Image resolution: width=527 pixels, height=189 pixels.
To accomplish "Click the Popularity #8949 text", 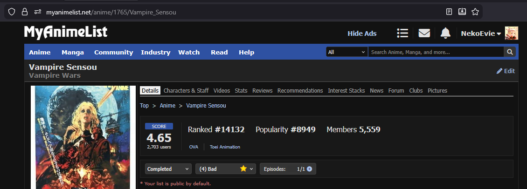I will (285, 129).
